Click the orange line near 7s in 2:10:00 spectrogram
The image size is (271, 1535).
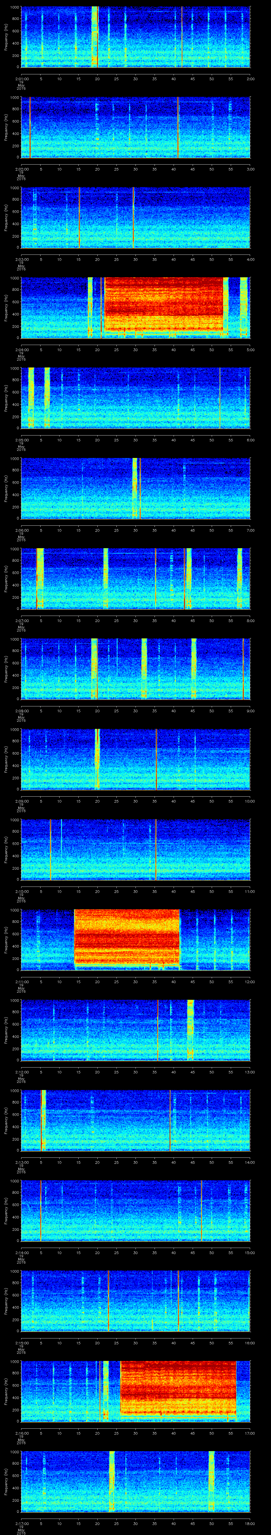pyautogui.click(x=51, y=850)
